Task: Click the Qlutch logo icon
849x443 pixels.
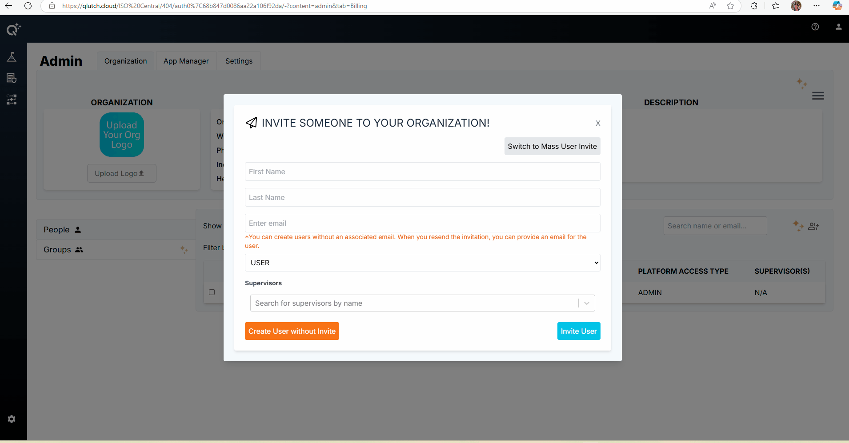Action: click(13, 29)
